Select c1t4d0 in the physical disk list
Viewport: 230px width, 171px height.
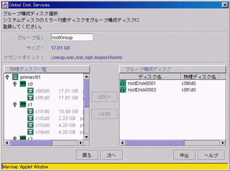[42, 132]
